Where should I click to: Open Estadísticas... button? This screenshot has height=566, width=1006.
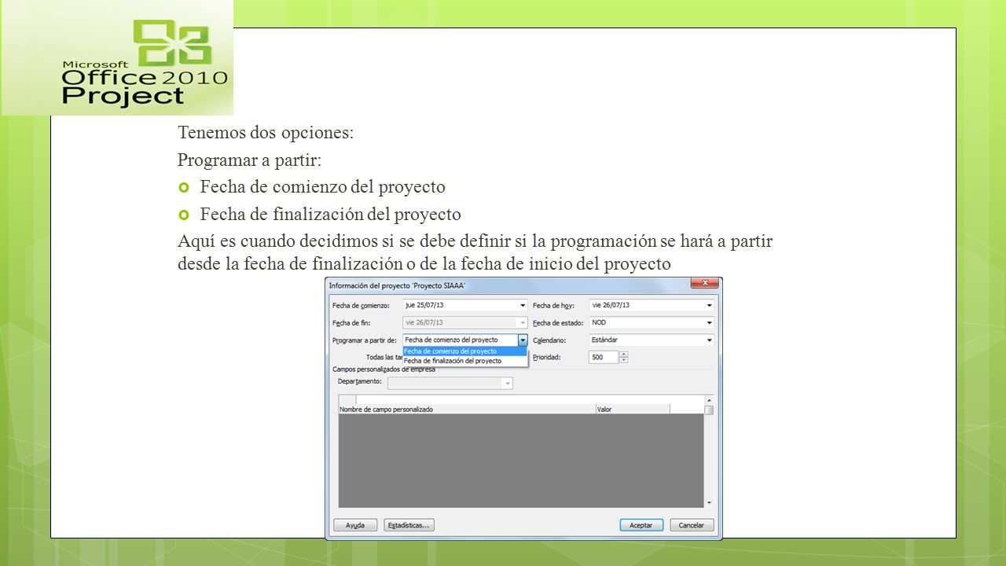[409, 525]
